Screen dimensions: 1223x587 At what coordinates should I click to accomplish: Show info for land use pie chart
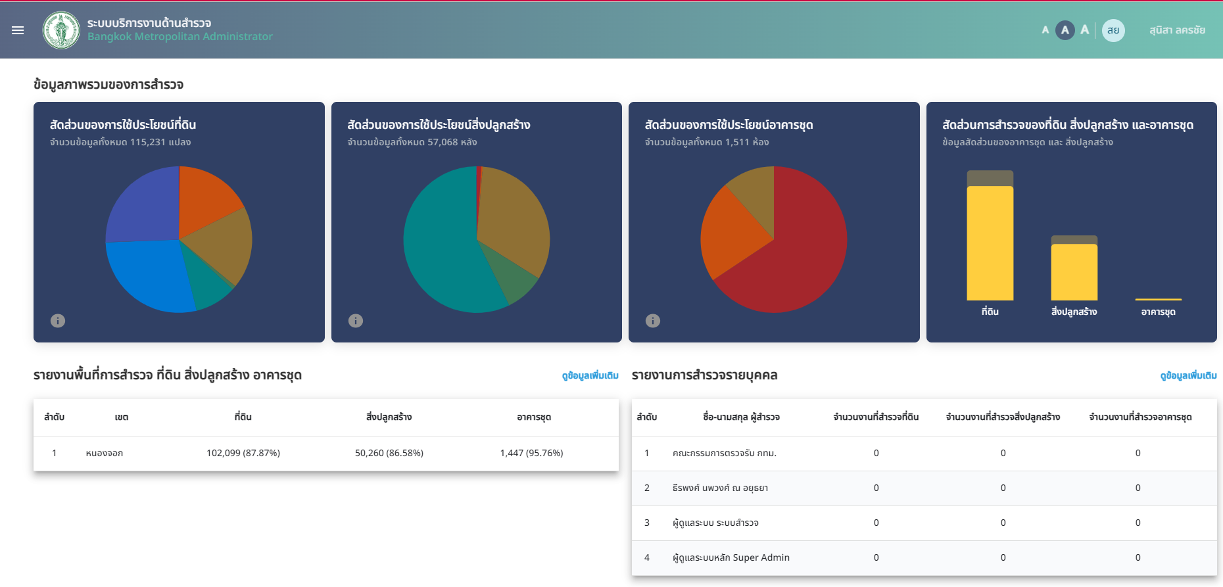[58, 321]
